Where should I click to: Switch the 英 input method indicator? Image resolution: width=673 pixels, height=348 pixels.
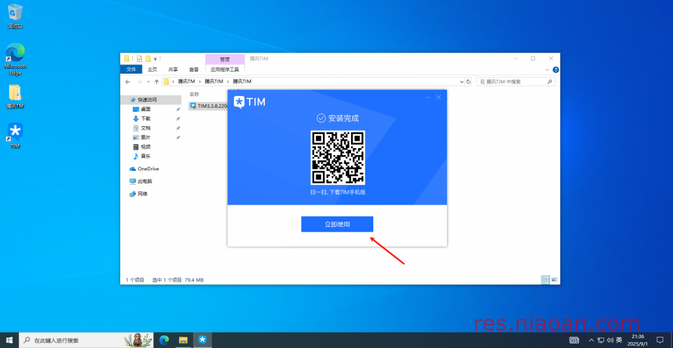point(619,340)
